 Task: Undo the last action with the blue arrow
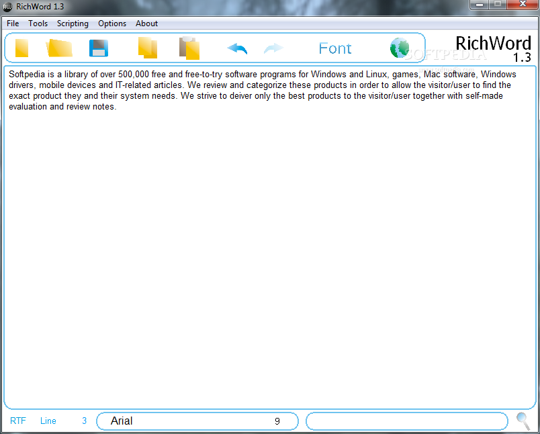[x=237, y=48]
